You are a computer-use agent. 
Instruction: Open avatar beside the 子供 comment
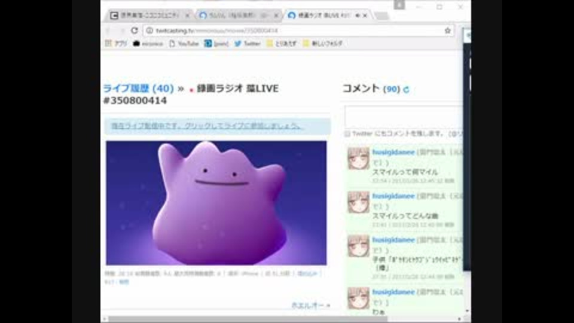coord(358,246)
